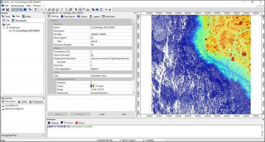The height and width of the screenshot is (142, 265).
Task: Collapse the Colors section
Action: pos(52,72)
